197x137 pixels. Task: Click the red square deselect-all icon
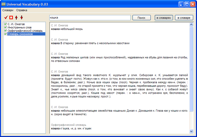11,17
